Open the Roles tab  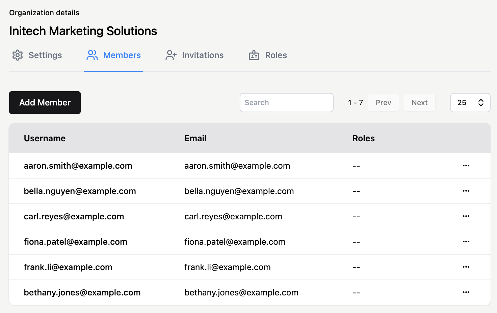pyautogui.click(x=276, y=55)
